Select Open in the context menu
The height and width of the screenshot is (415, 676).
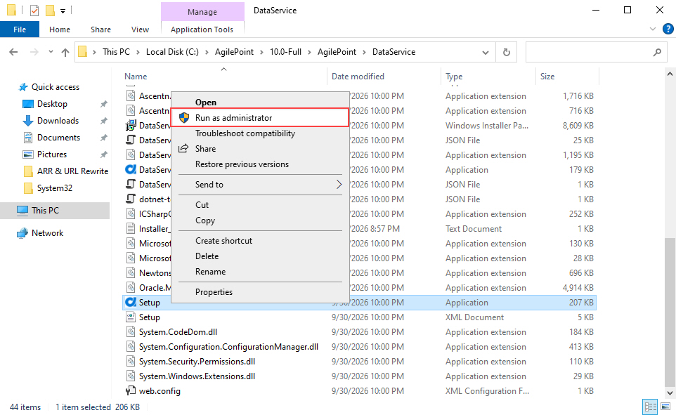259,102
